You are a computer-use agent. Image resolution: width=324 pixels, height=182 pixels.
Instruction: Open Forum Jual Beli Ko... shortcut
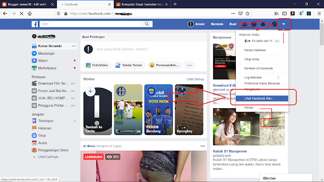point(53,91)
